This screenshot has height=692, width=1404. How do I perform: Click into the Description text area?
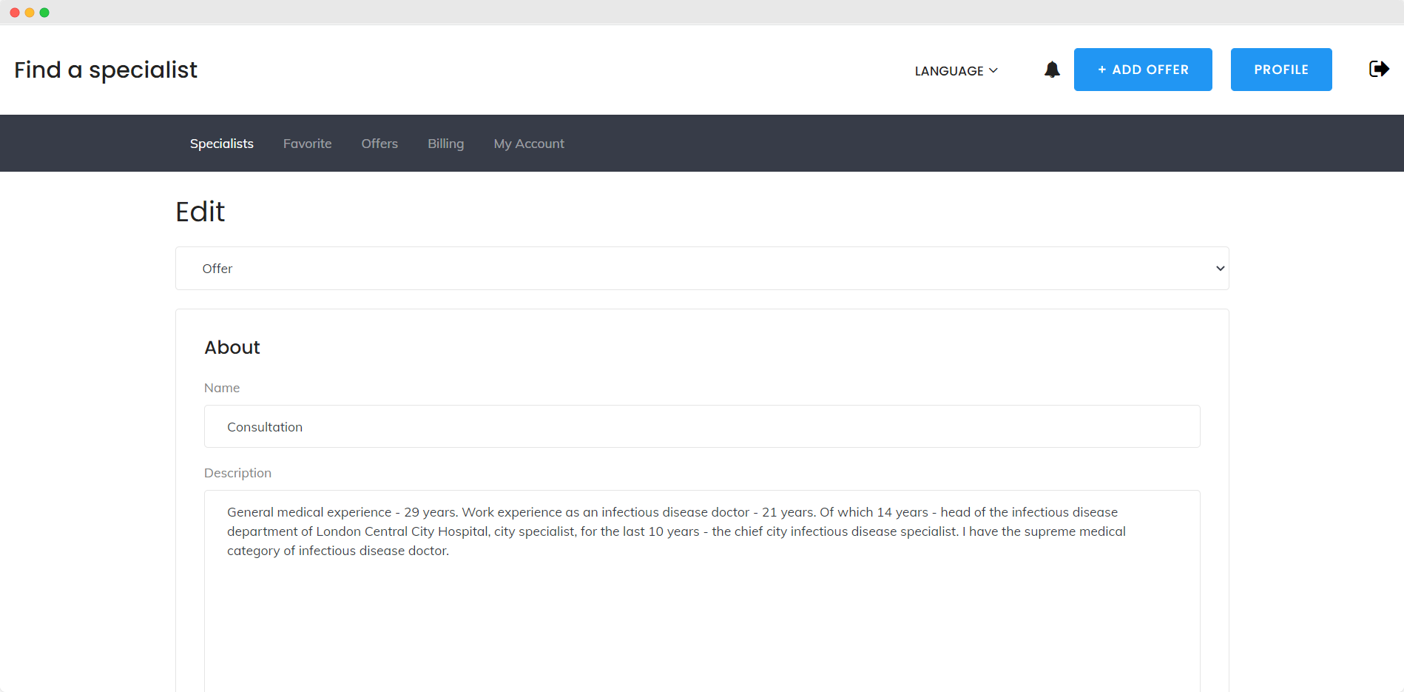[702, 591]
